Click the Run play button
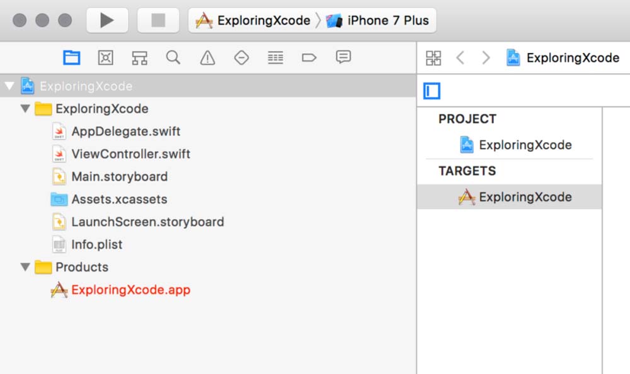Viewport: 630px width, 374px height. coord(107,20)
